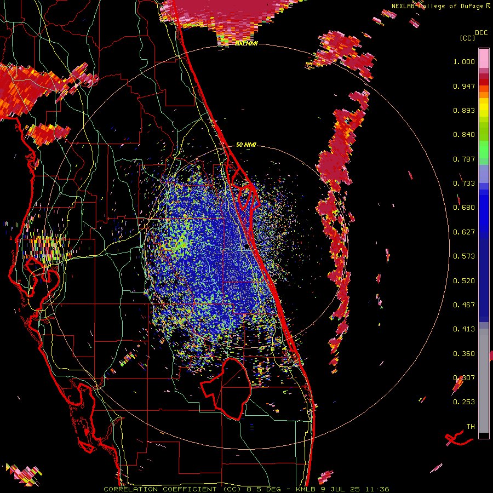Click the 1.000 color scale value
Screen dimensions: 493x493
click(464, 61)
